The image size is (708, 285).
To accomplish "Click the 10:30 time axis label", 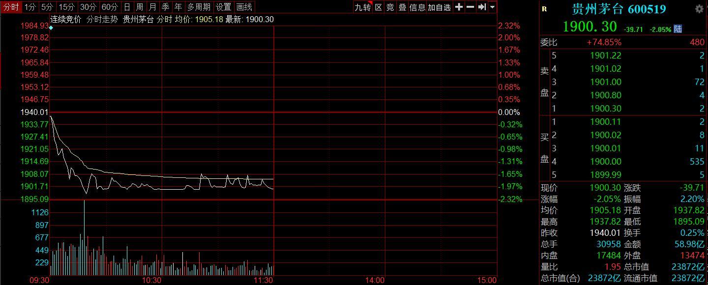I will tap(151, 280).
